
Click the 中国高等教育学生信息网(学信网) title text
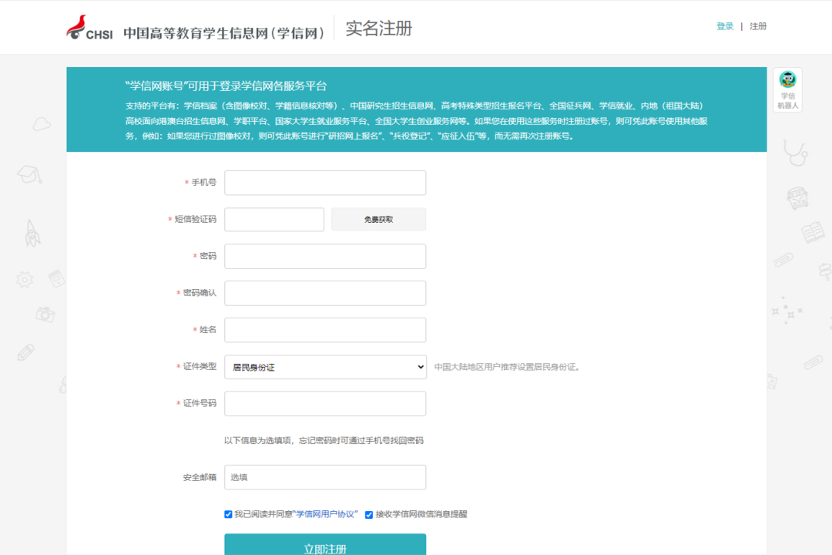tap(223, 33)
